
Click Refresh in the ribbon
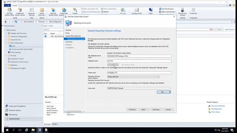[105, 12]
